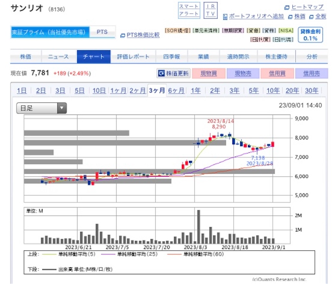Select the 5年 chart period

(x=254, y=91)
